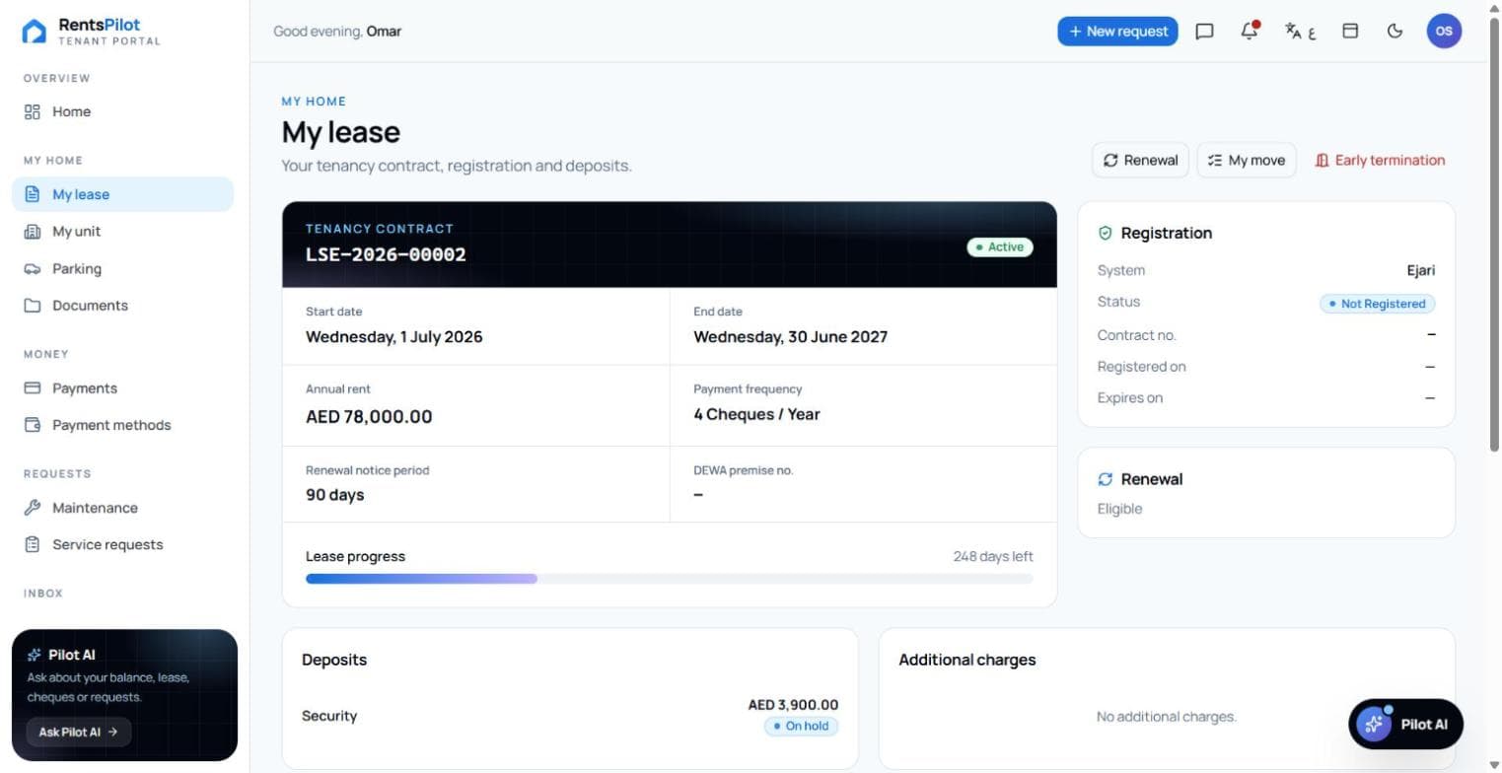The width and height of the screenshot is (1502, 773).
Task: Go to Payments page
Action: pyautogui.click(x=122, y=388)
